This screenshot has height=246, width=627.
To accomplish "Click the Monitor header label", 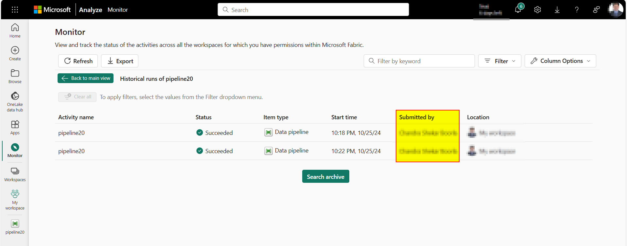I will coord(118,10).
